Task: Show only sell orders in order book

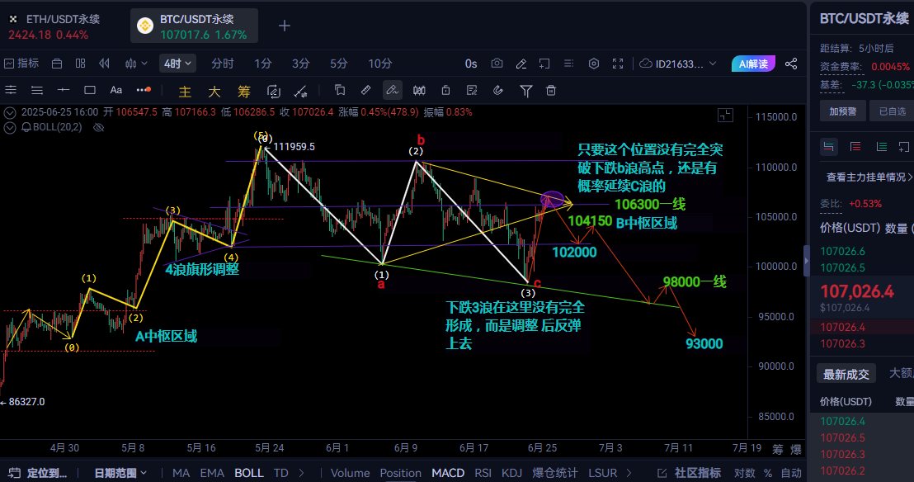Action: tap(855, 147)
